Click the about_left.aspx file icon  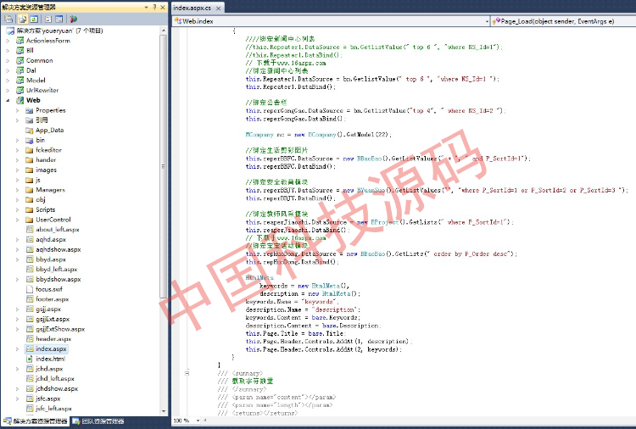29,230
